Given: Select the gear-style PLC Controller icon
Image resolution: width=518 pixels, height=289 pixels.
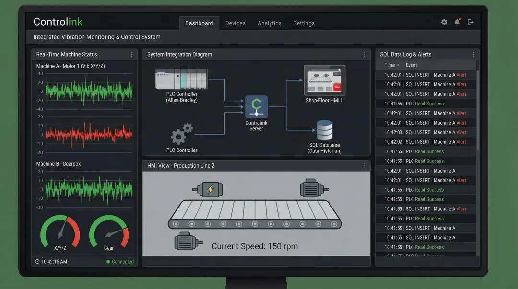Looking at the screenshot, I should (x=181, y=134).
